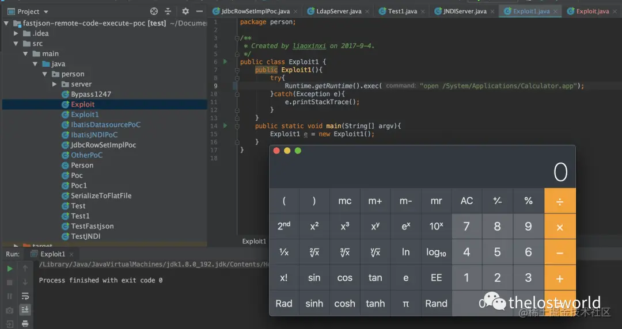Click the dump threads camera icon
Viewport: 622px width, 329px height.
10,311
